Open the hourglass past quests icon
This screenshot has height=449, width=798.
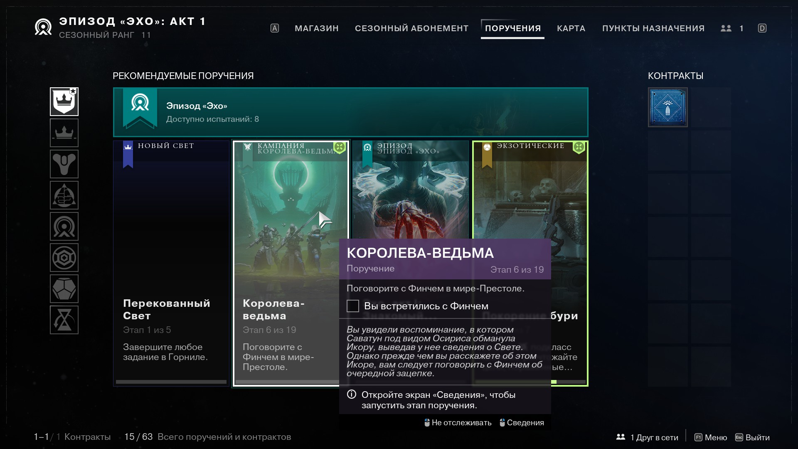(64, 320)
